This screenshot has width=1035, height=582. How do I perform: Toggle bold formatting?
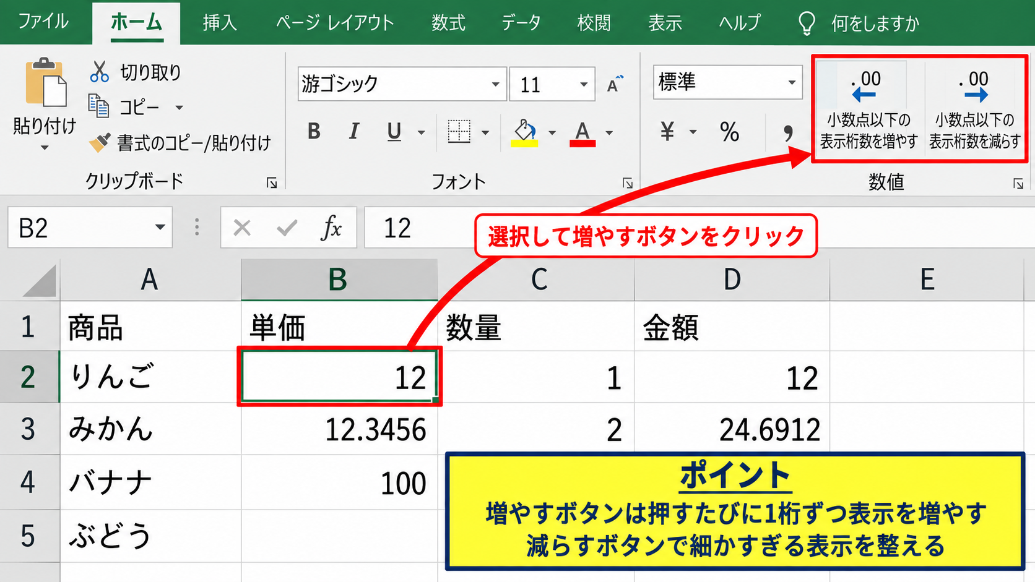click(314, 132)
